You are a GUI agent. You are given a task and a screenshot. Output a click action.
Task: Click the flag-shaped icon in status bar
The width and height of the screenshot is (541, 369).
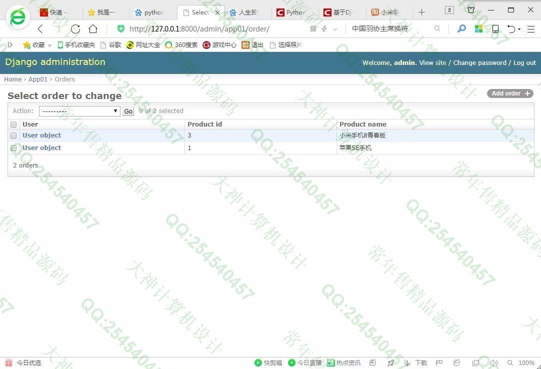(439, 363)
